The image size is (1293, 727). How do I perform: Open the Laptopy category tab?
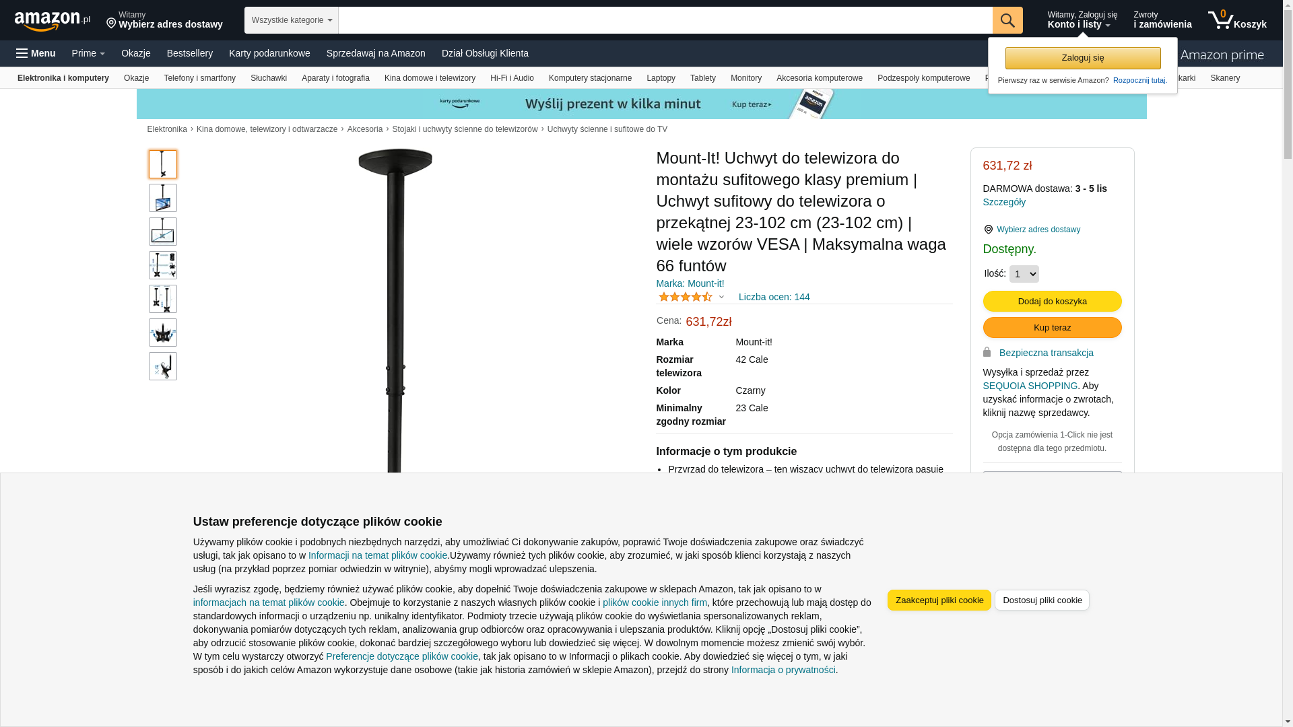(x=661, y=78)
